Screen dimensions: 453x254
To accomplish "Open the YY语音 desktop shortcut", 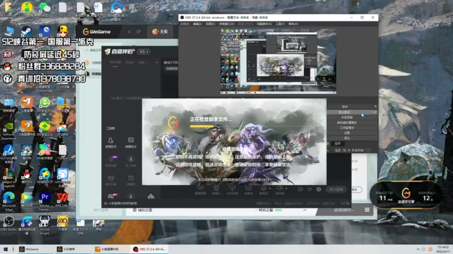I will tap(62, 224).
